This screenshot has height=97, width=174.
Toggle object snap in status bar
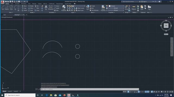(148, 92)
